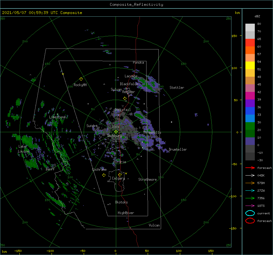Click the Calgary city label

[x=118, y=178]
